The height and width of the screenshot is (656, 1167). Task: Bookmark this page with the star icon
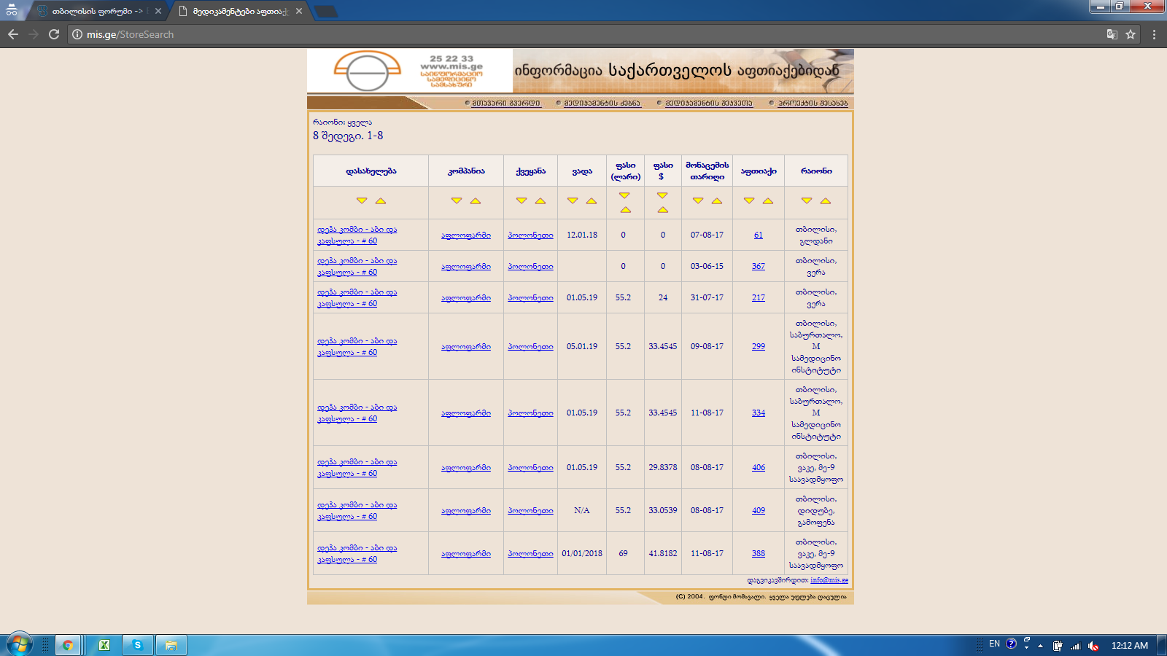coord(1131,34)
